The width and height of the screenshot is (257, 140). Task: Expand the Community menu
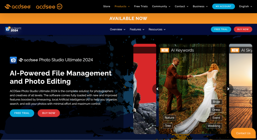[161, 6]
